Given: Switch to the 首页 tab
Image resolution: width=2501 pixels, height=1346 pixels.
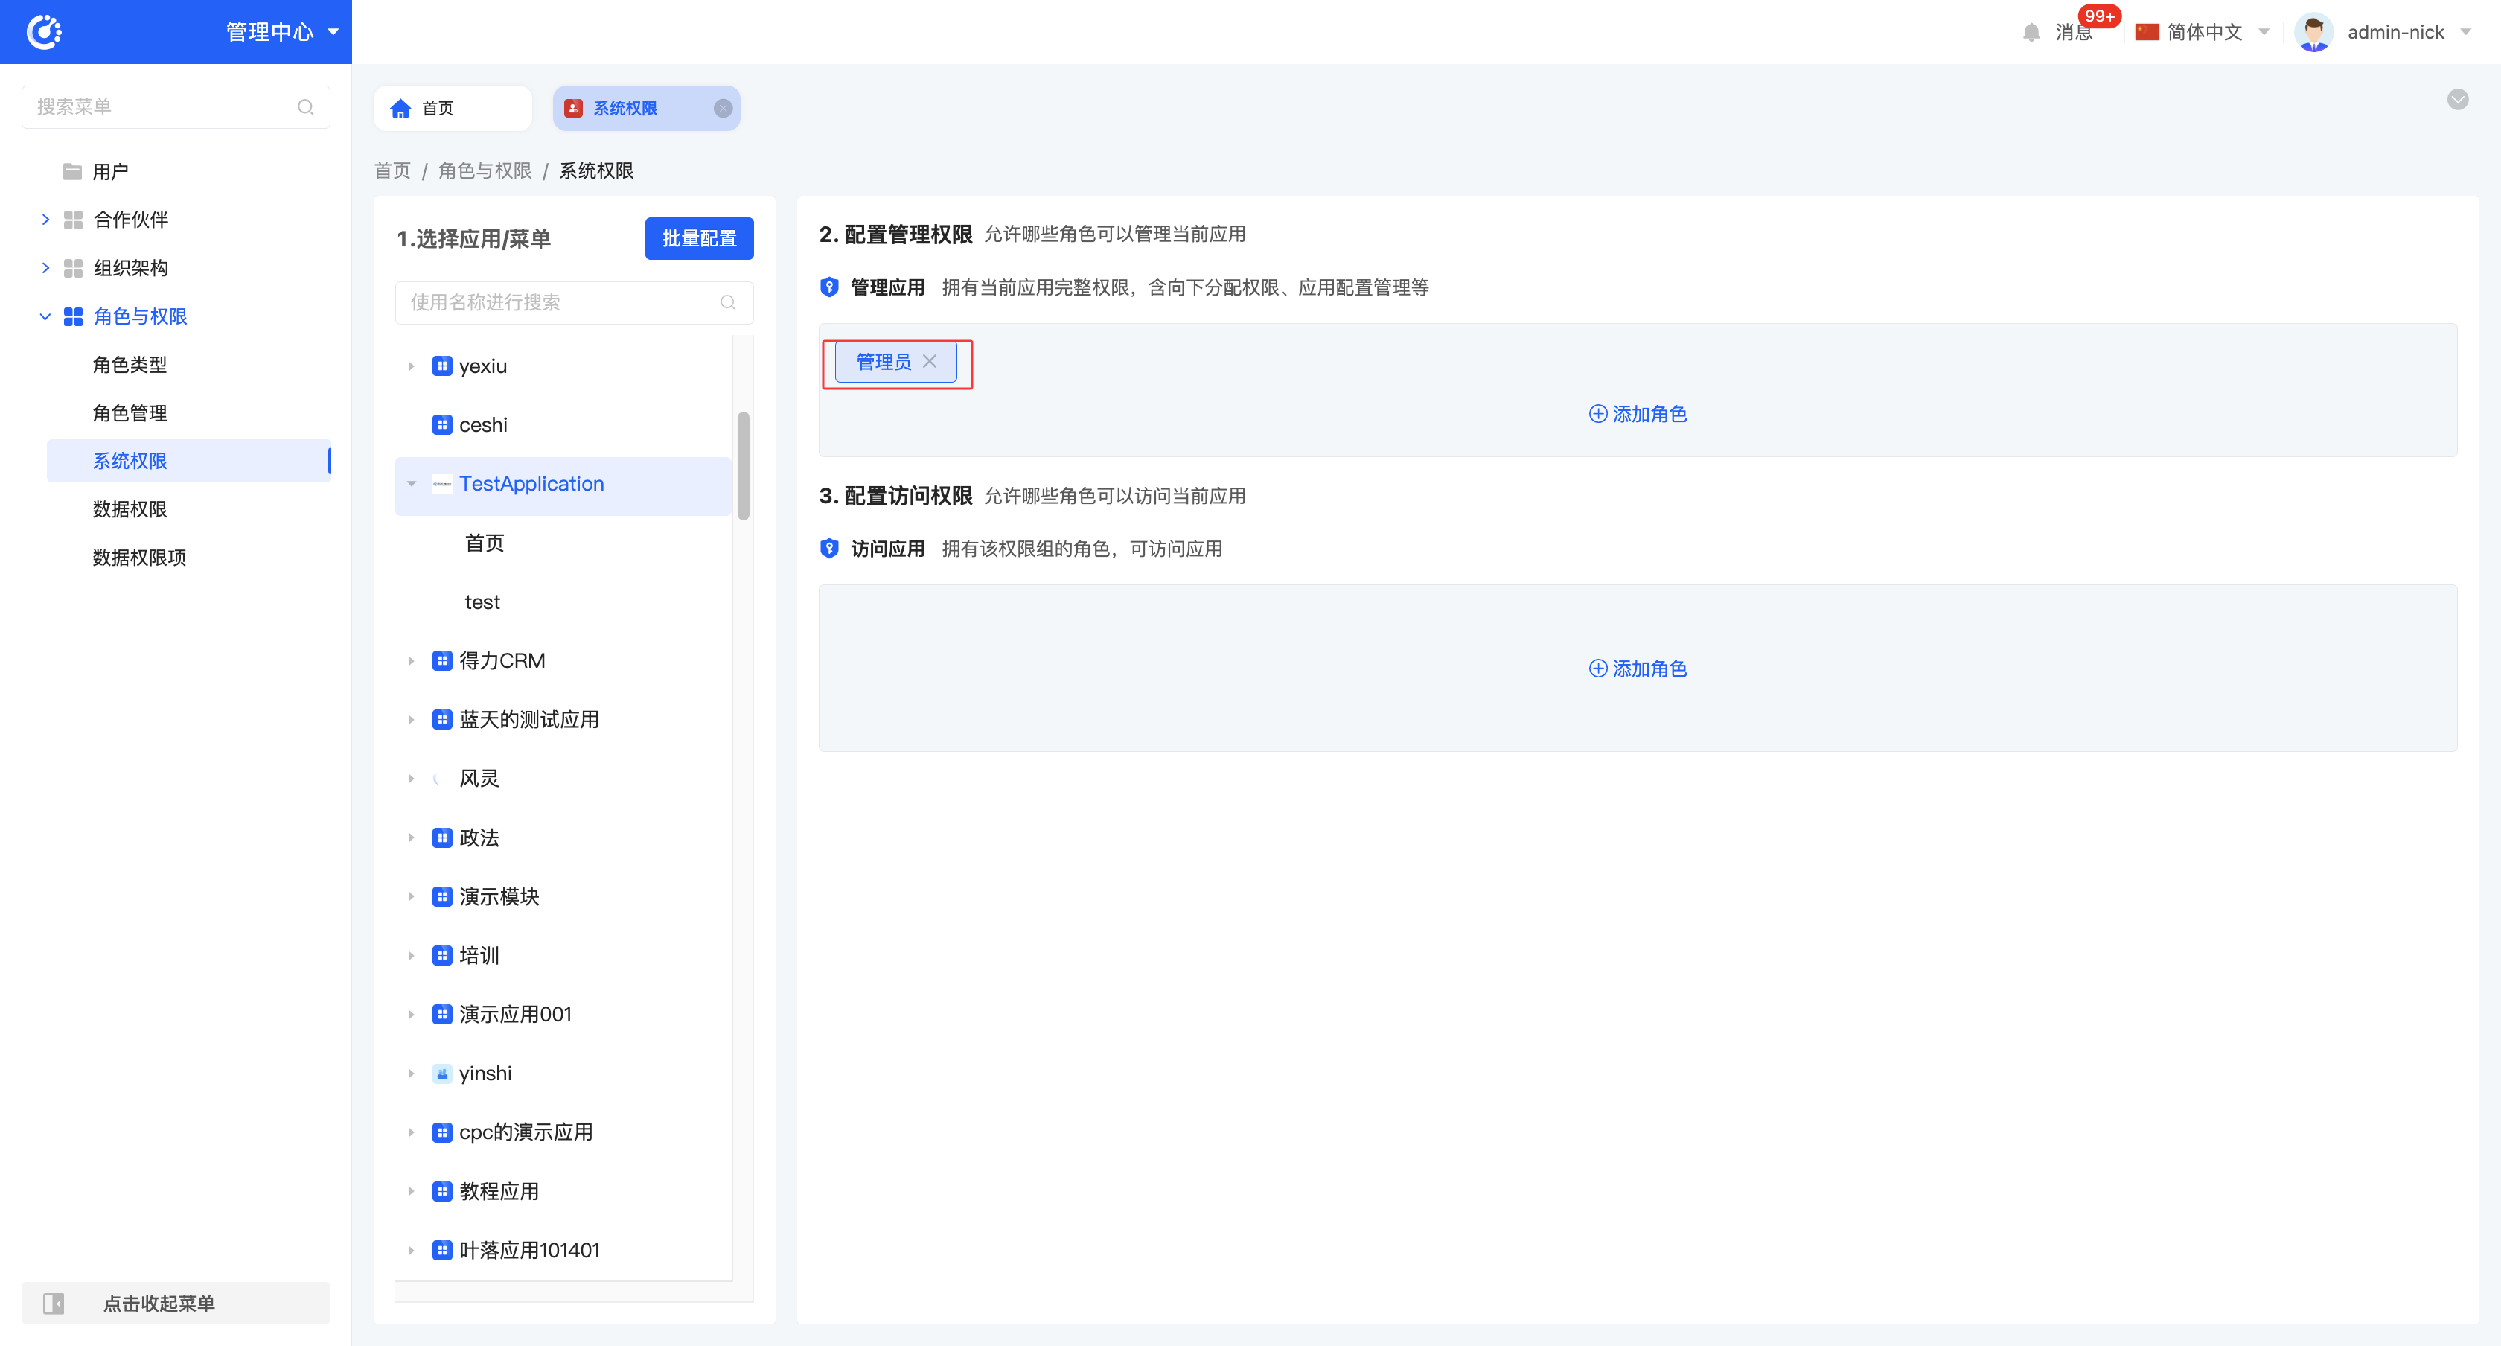Looking at the screenshot, I should tap(453, 108).
